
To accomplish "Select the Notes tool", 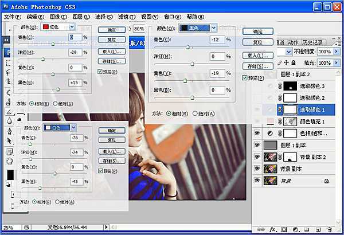I will click(9, 151).
